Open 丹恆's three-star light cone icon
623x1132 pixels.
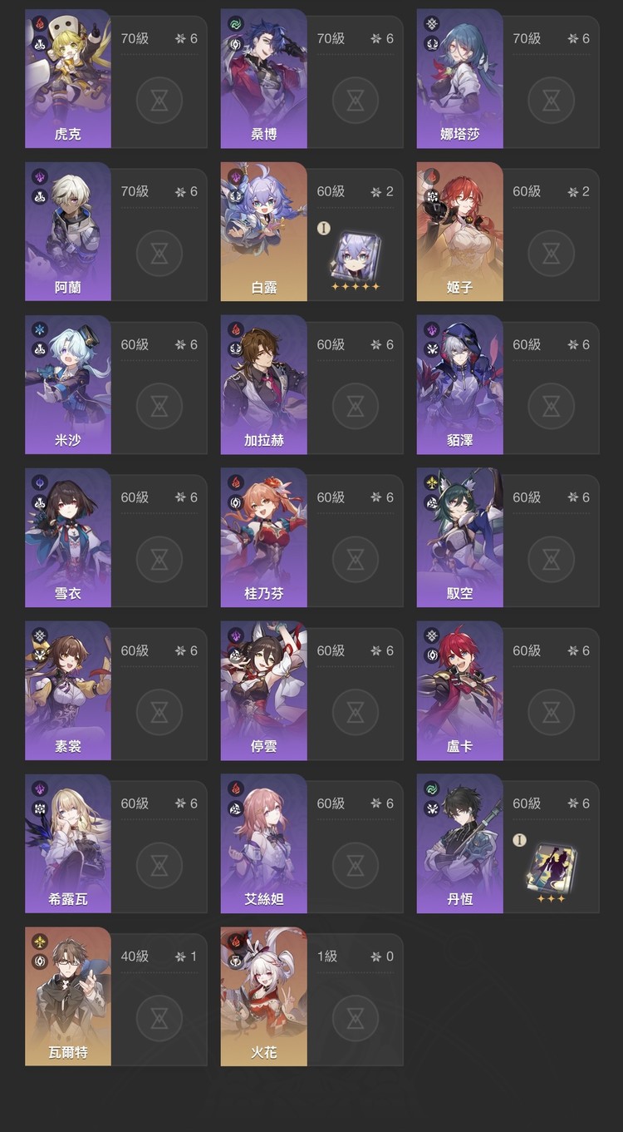(550, 869)
